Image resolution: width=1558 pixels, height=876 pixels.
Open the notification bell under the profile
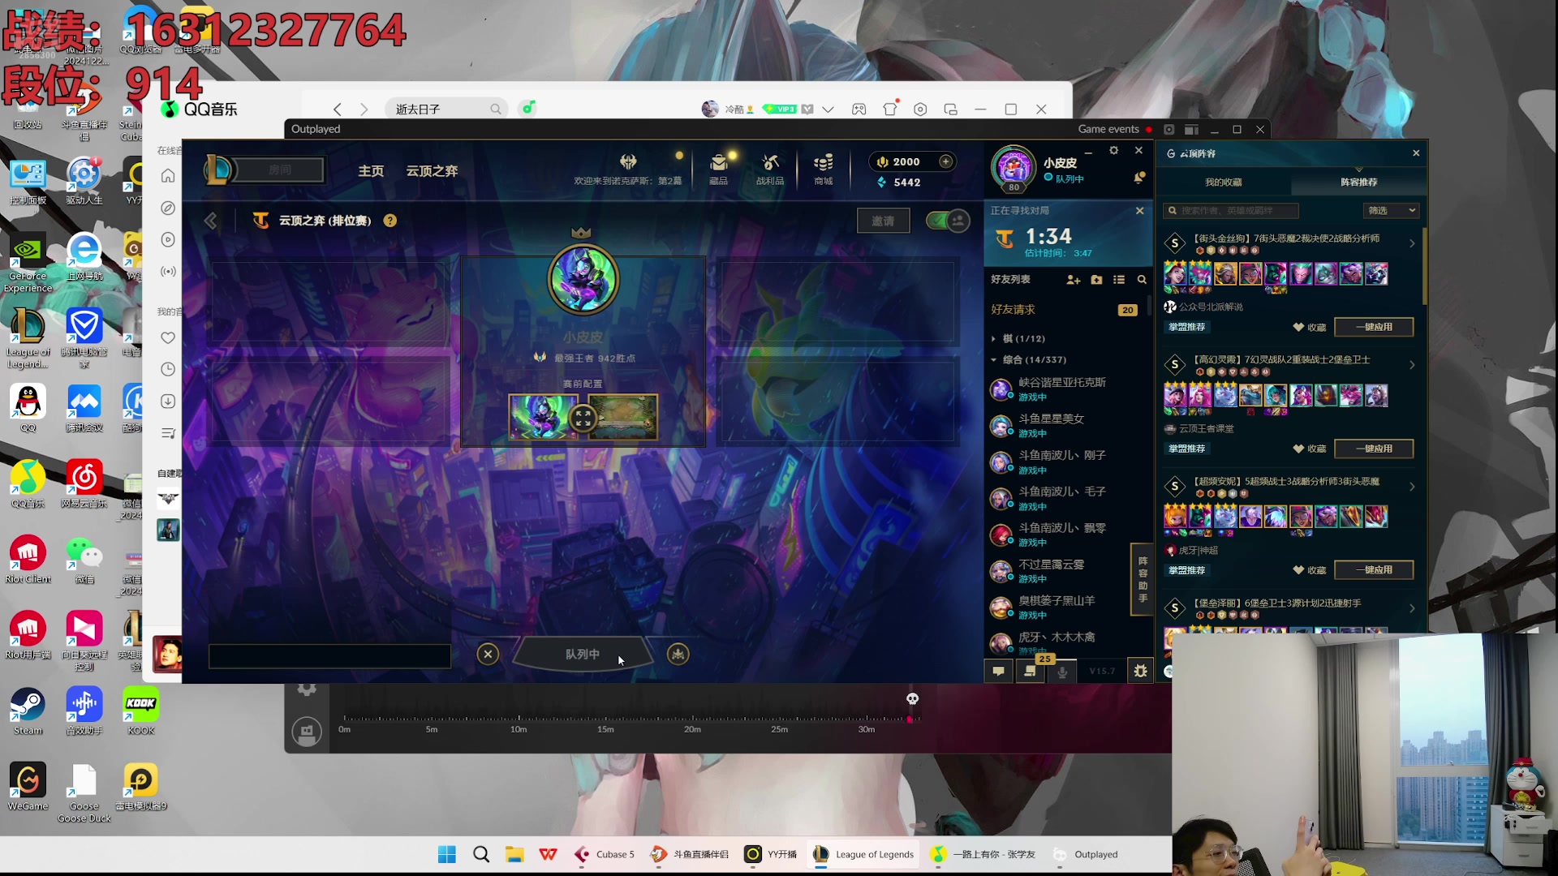[1139, 178]
